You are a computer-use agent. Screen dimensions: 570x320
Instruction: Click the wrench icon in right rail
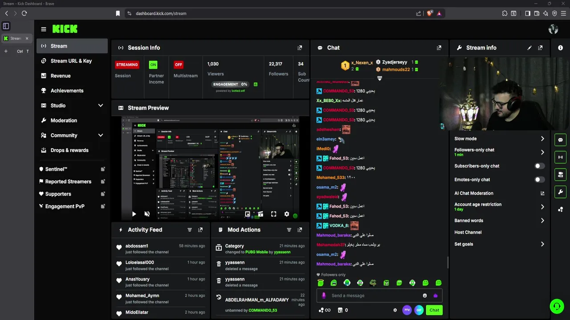(x=561, y=192)
